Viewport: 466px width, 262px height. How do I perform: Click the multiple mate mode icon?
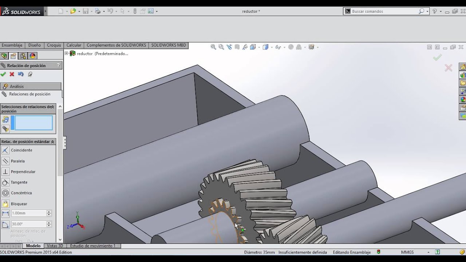pos(5,129)
